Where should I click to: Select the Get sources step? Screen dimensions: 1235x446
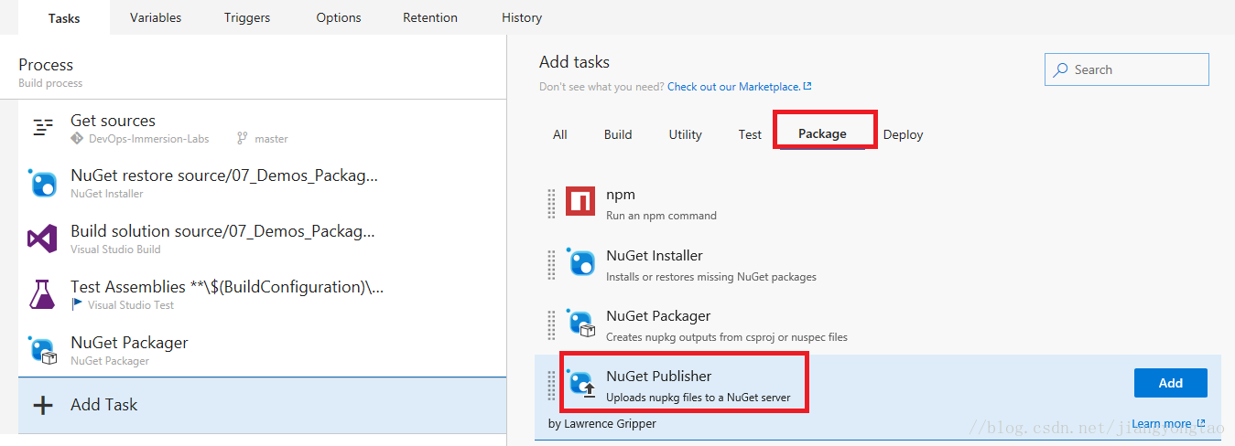[262, 128]
